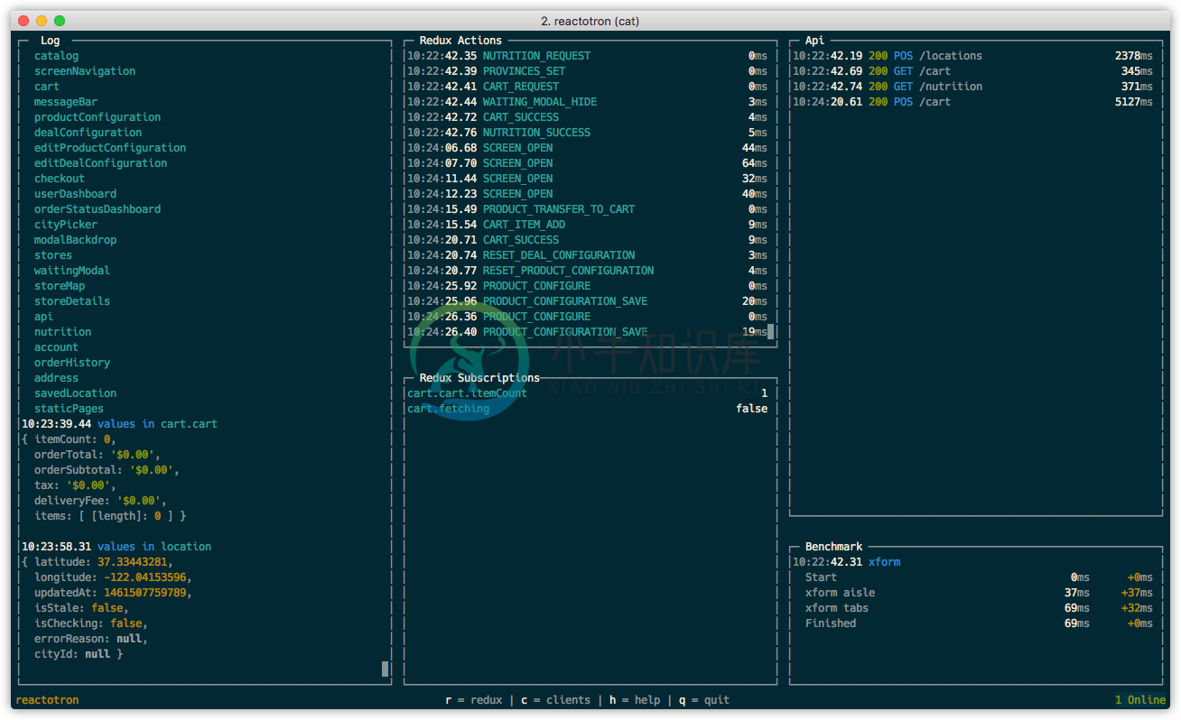Click updatedAt value 1461507759789
This screenshot has width=1181, height=720.
point(144,593)
